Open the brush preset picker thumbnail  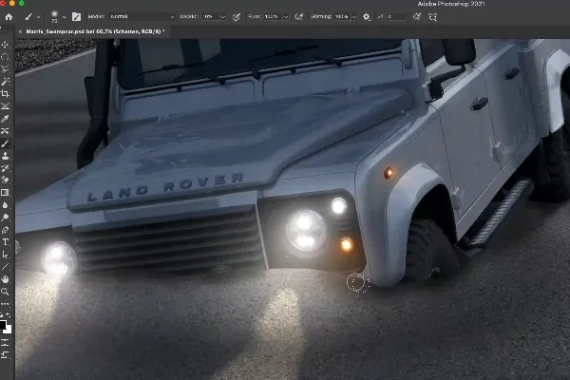click(x=54, y=16)
